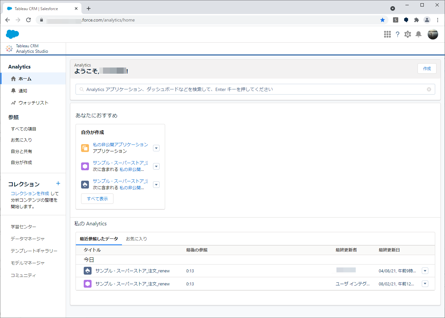Viewport: 445px width, 318px height.
Task: Click the 最終更新者 column header
Action: pyautogui.click(x=346, y=250)
